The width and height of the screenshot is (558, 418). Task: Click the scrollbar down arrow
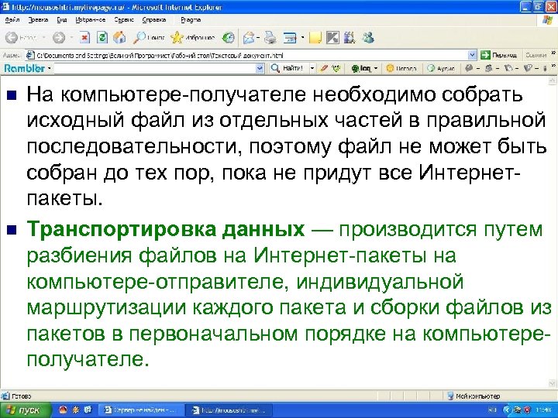553,383
